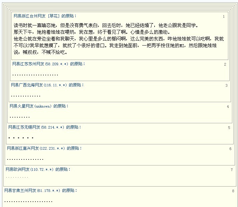Click the dotted reply under 网易江苏无锡网友

coord(21,138)
